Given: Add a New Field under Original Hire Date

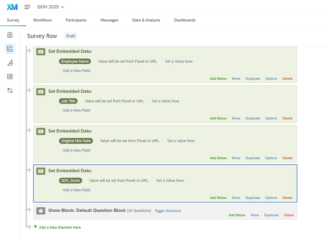Looking at the screenshot, I should [76, 150].
